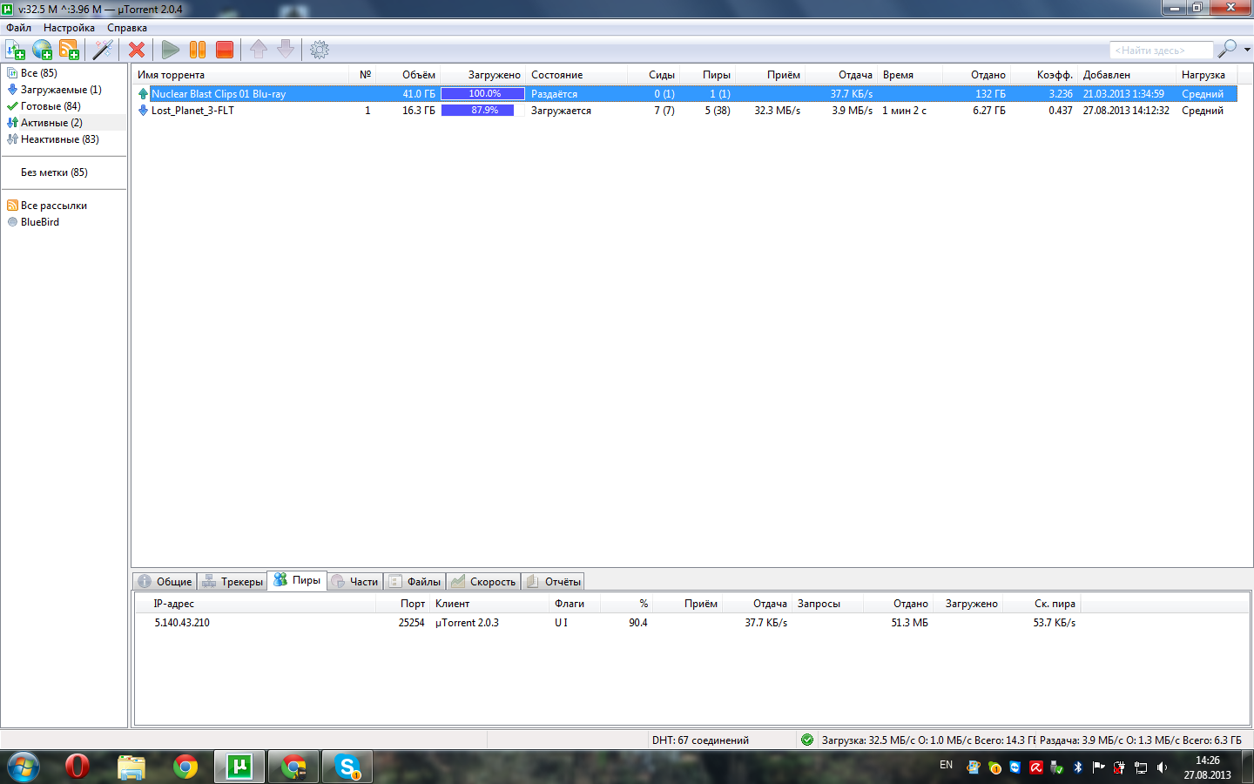The height and width of the screenshot is (784, 1254).
Task: Click the volume speaker tray icon
Action: 1161,767
